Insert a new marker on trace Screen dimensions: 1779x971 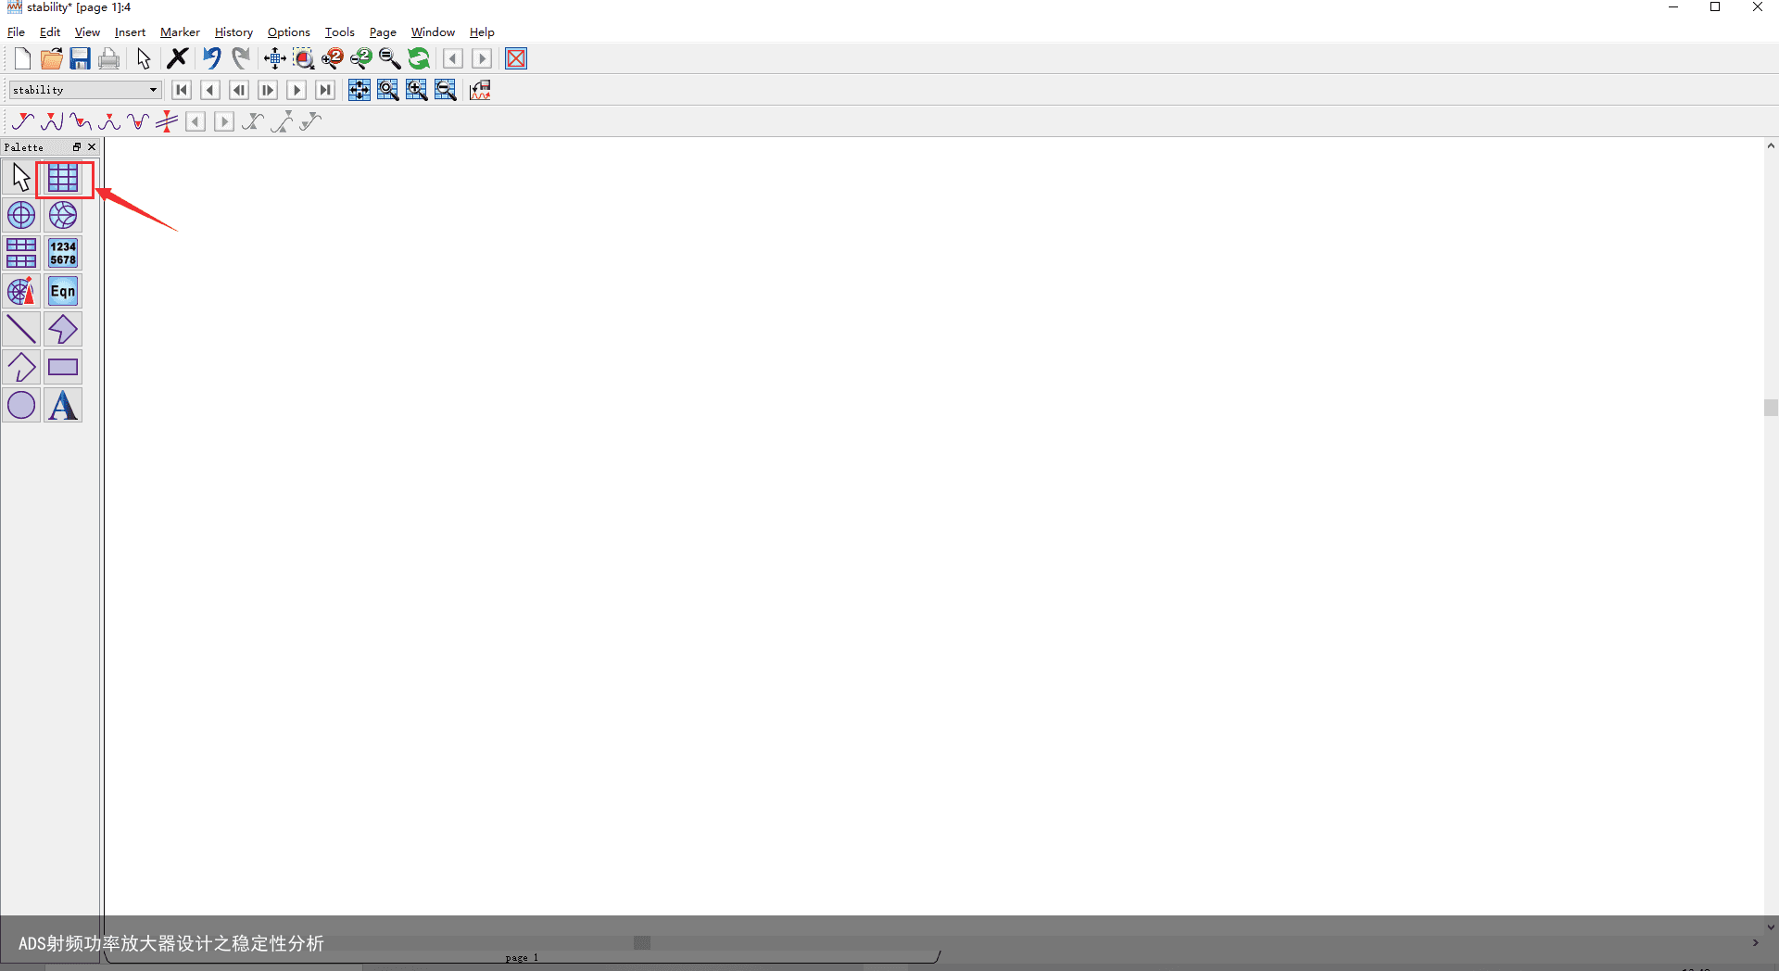(23, 121)
